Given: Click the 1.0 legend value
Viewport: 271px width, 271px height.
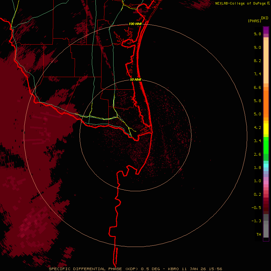Looking at the screenshot, I should pyautogui.click(x=257, y=181).
